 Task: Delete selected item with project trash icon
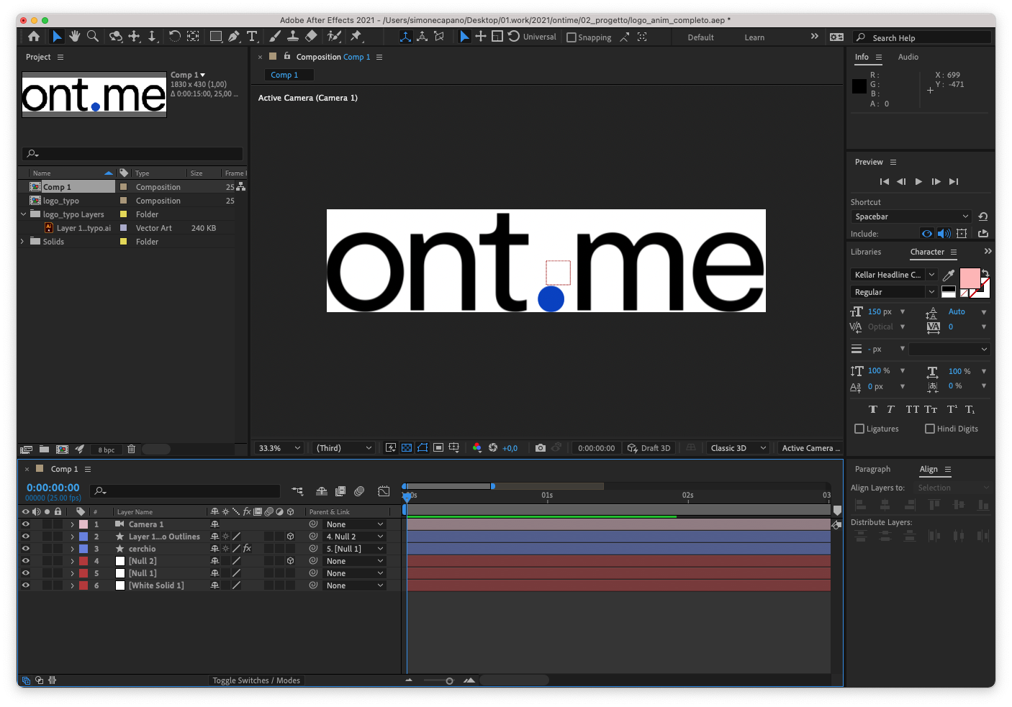131,449
